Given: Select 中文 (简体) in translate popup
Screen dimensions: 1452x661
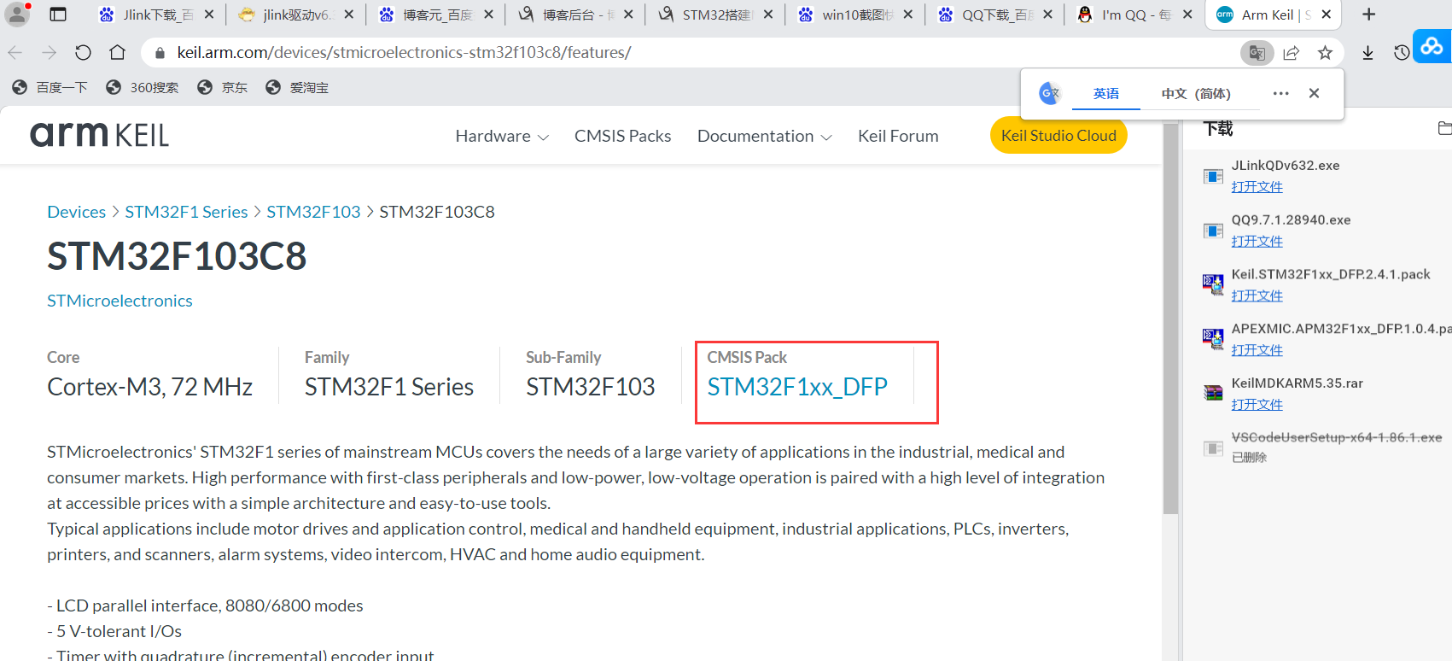Looking at the screenshot, I should (1195, 94).
